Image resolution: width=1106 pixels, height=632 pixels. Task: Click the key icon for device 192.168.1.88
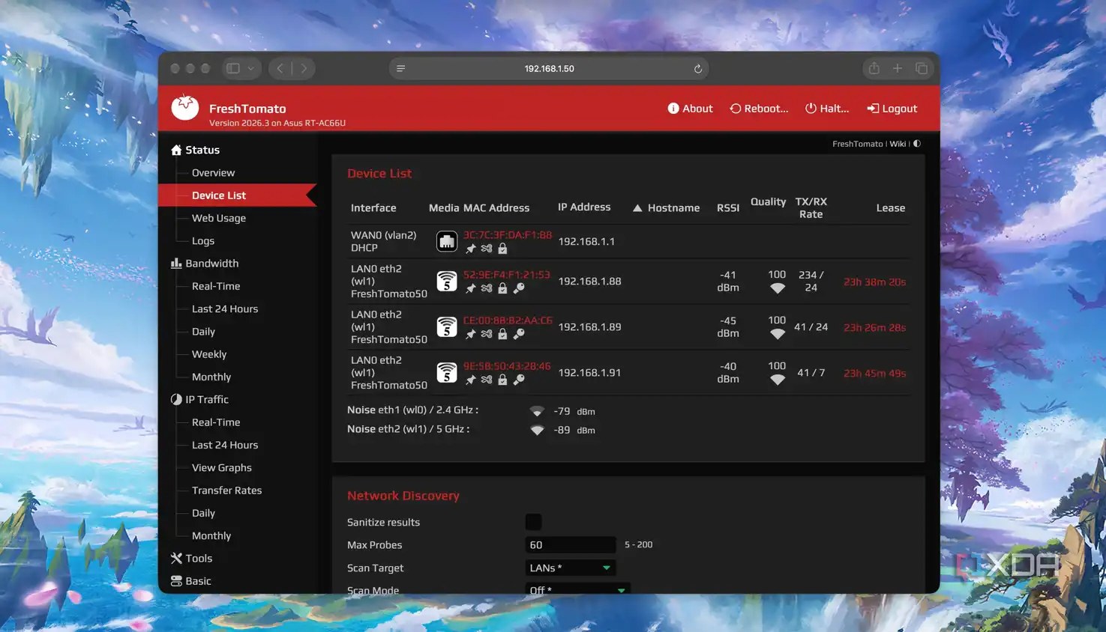point(518,288)
